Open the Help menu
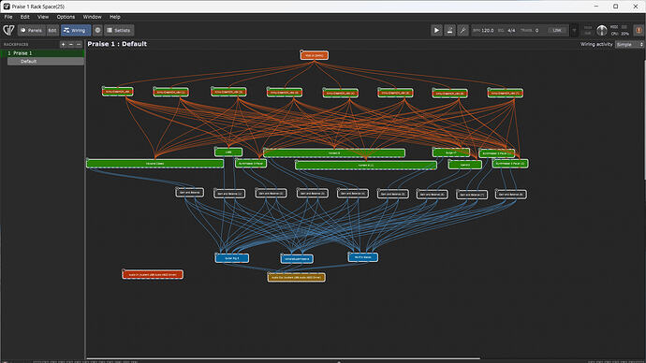646x363 pixels. (115, 17)
